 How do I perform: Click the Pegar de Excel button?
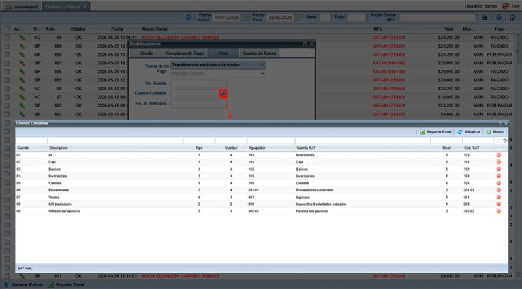click(x=435, y=132)
